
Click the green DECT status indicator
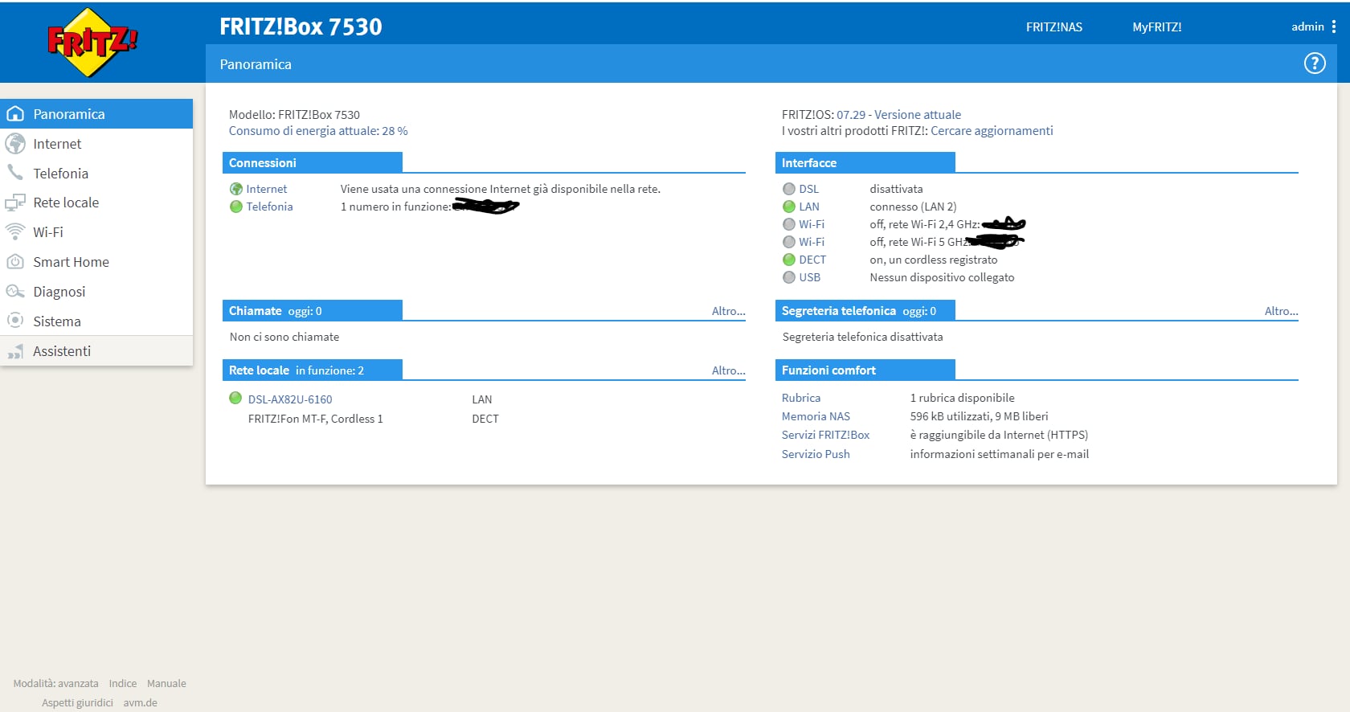789,260
